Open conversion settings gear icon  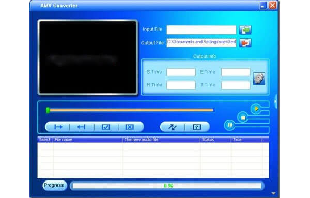coord(259,78)
